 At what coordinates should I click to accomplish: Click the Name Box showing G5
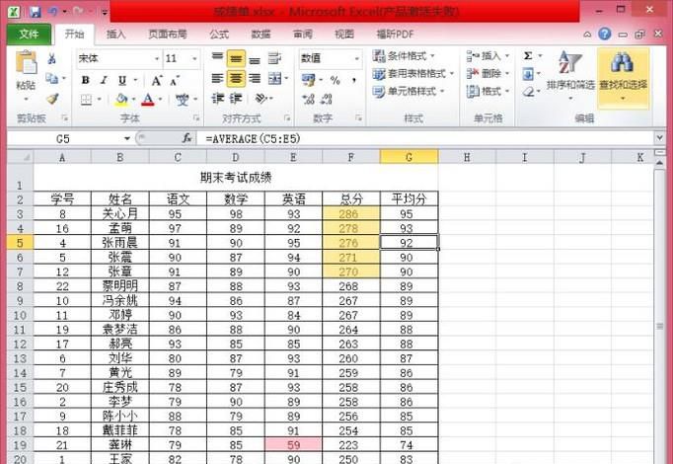click(x=64, y=138)
